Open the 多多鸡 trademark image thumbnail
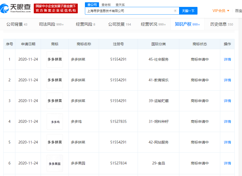This screenshot has width=242, height=176. pyautogui.click(x=55, y=122)
